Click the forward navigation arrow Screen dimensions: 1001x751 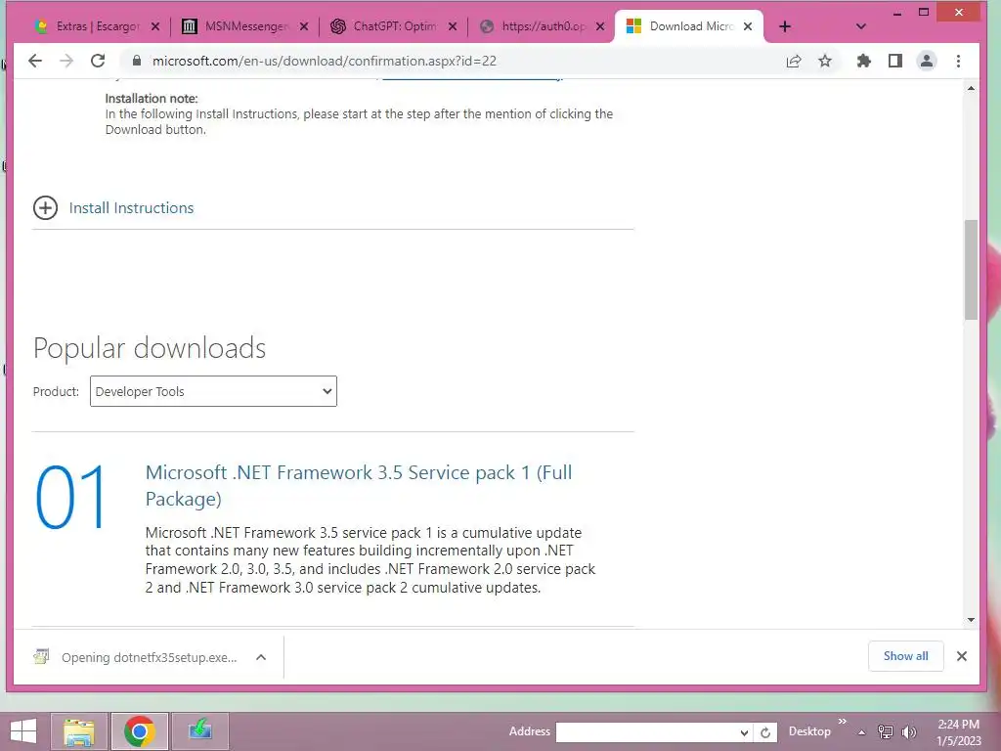pos(65,61)
